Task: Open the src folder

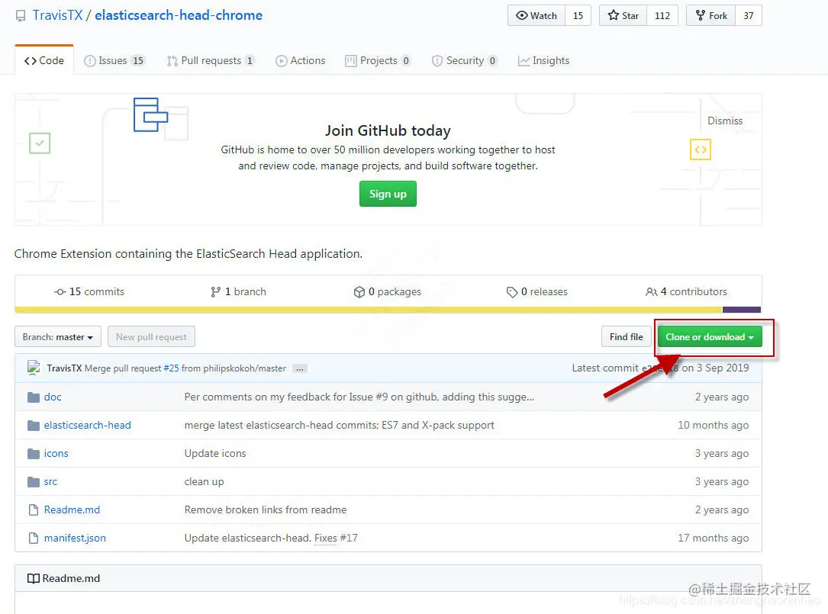Action: point(50,481)
